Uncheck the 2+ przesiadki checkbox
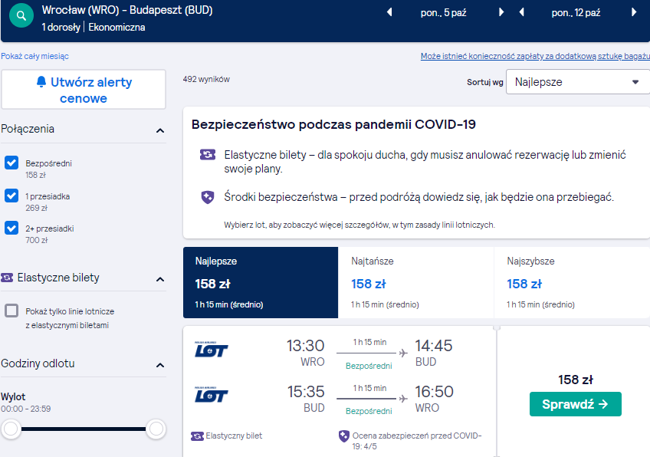This screenshot has width=650, height=457. point(11,228)
